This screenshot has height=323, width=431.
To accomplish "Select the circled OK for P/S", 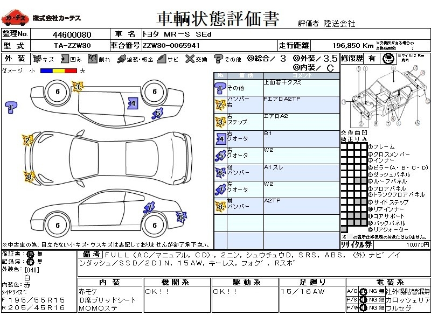I will (x=363, y=300).
